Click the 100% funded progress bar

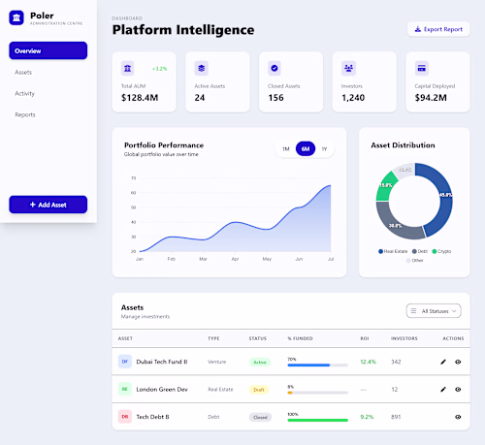(318, 420)
